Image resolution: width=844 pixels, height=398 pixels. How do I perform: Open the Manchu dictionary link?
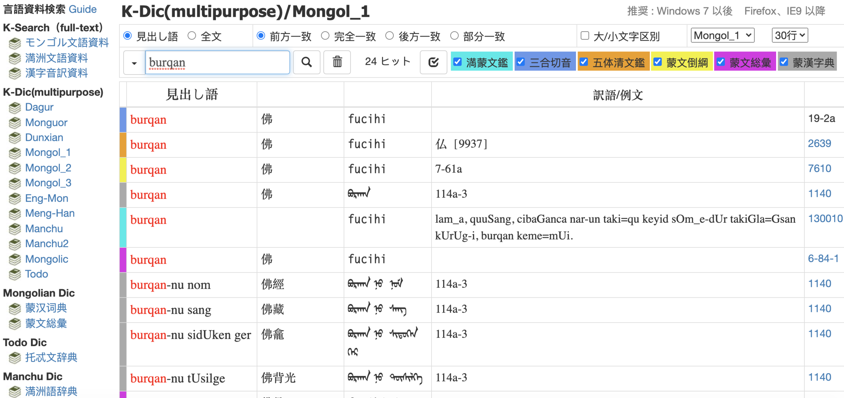(x=44, y=229)
